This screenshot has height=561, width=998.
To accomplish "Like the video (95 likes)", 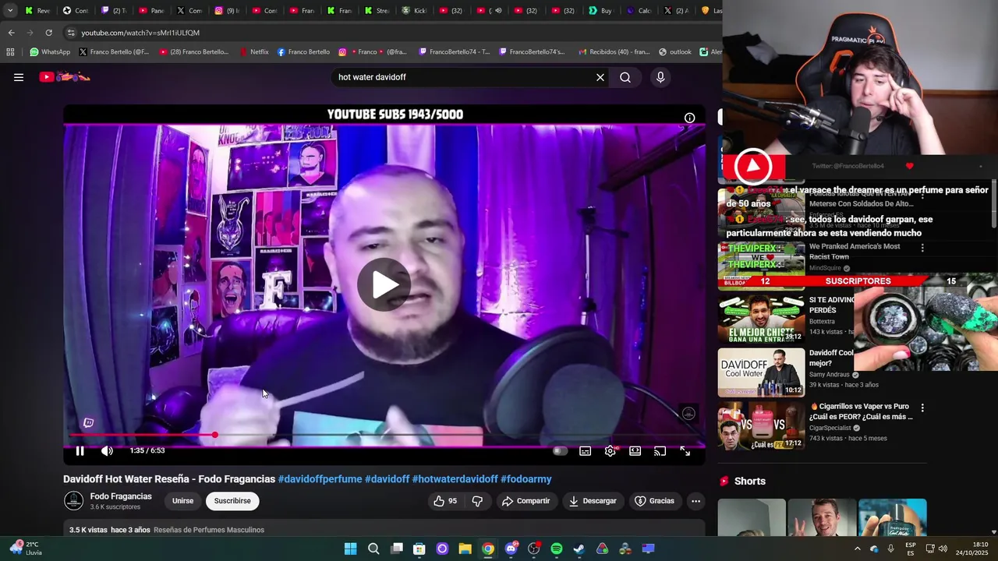I will tap(445, 501).
